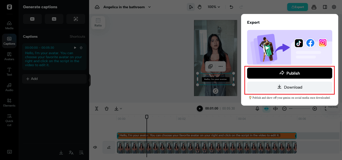
Task: Select the avatar video clip on timeline
Action: (x=207, y=147)
